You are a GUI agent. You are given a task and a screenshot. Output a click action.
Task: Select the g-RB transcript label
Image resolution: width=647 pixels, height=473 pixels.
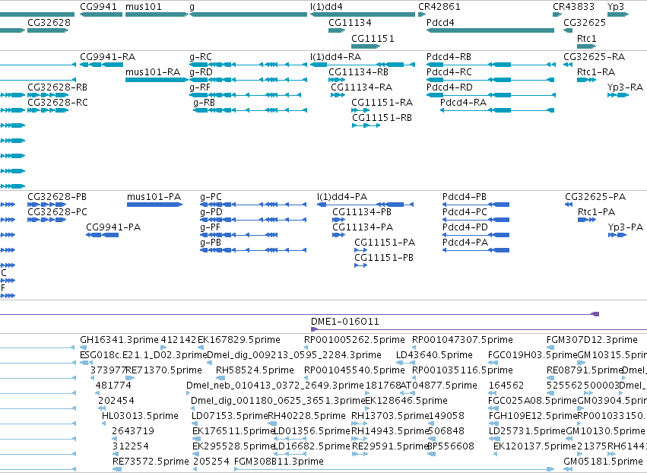click(205, 103)
